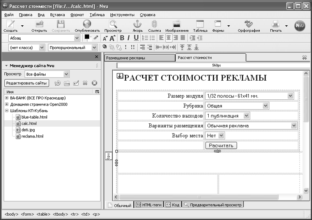Image resolution: width=312 pixels, height=220 pixels.
Task: Open the Image (Изображение) insert tool
Action: pos(177,24)
